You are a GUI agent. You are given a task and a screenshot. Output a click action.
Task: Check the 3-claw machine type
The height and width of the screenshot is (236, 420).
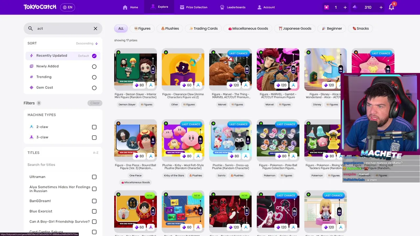[x=94, y=138]
